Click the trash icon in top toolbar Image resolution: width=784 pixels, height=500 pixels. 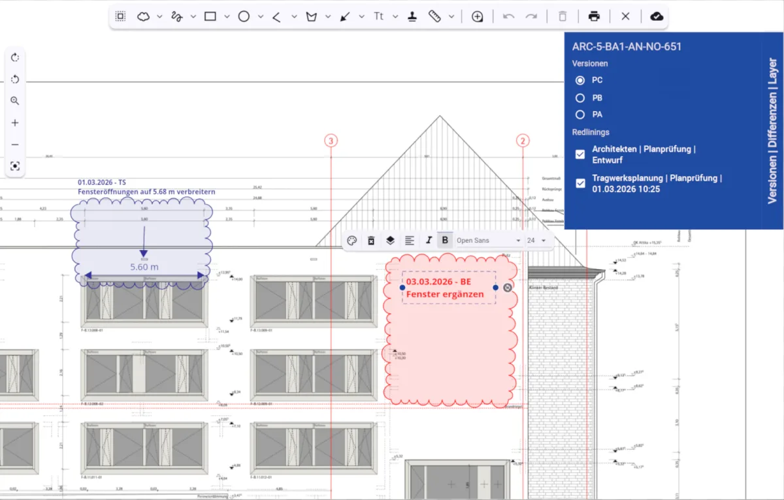pos(563,16)
